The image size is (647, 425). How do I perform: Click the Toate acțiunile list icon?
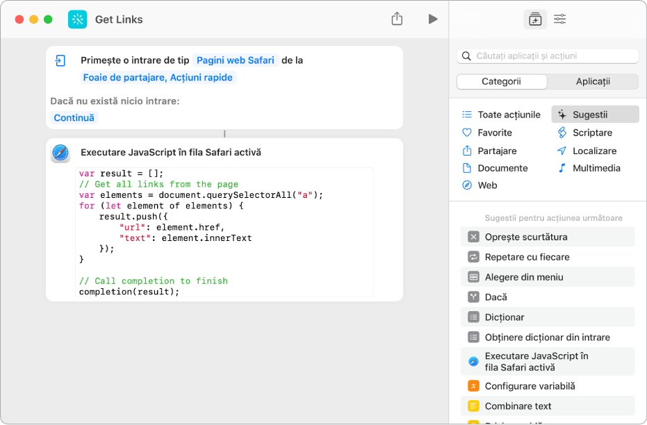[x=467, y=115]
